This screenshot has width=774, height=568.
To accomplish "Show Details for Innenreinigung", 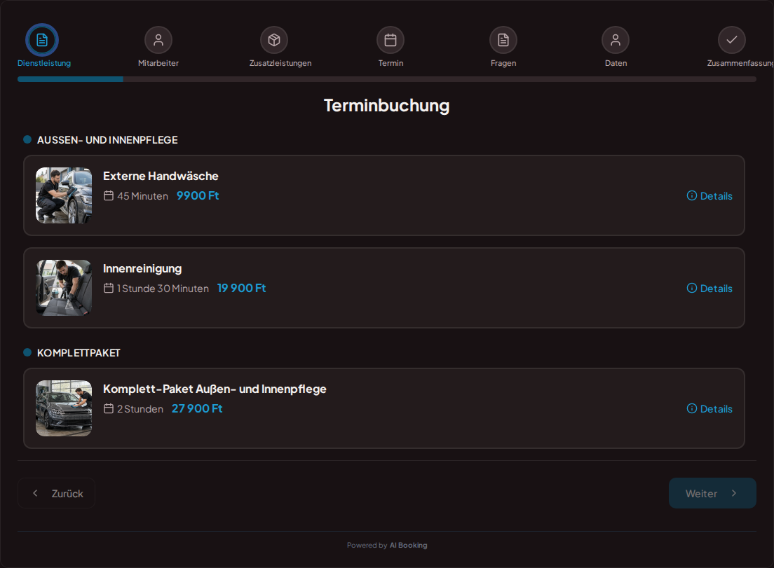I will (709, 289).
